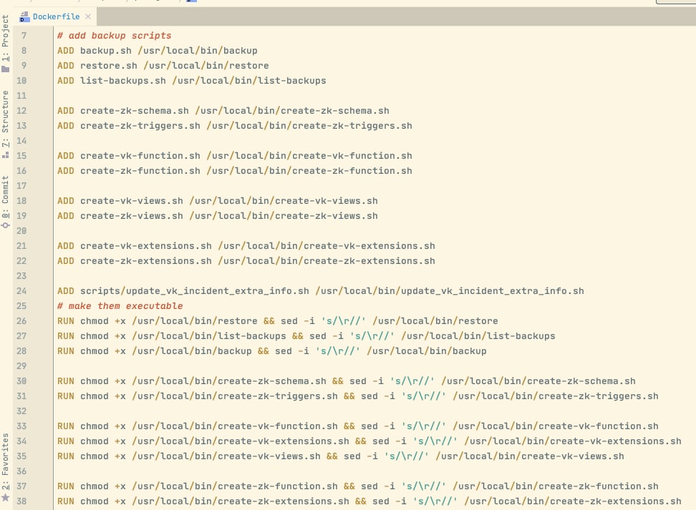Click the Project folder icon in sidebar
Viewport: 696px width, 510px height.
click(x=5, y=69)
